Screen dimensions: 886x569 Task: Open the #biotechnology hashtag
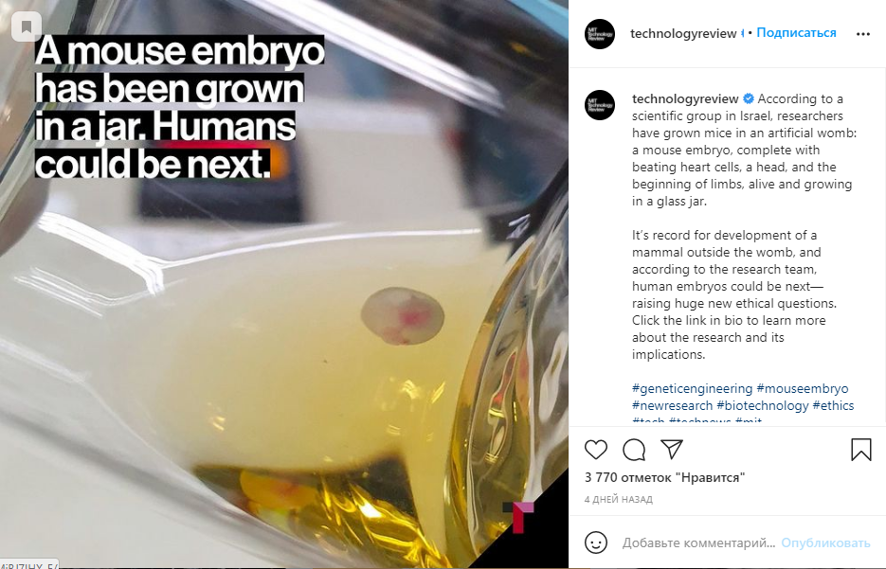[x=762, y=405]
